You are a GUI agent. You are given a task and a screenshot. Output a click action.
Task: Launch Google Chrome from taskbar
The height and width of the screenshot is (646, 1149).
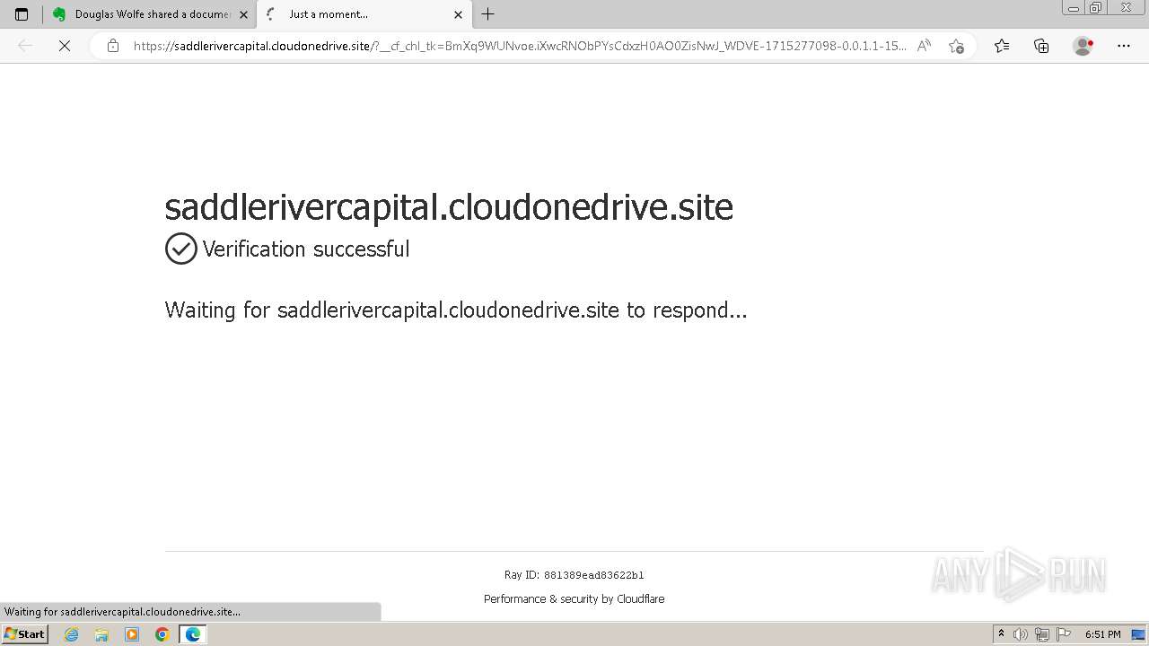pos(162,634)
